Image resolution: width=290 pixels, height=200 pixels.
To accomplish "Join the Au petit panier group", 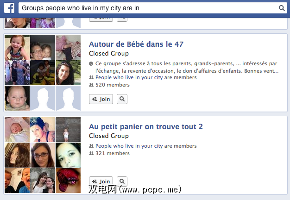I will tap(101, 181).
